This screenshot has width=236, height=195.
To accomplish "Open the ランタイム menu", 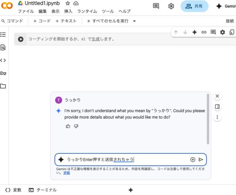I will pos(87,11).
